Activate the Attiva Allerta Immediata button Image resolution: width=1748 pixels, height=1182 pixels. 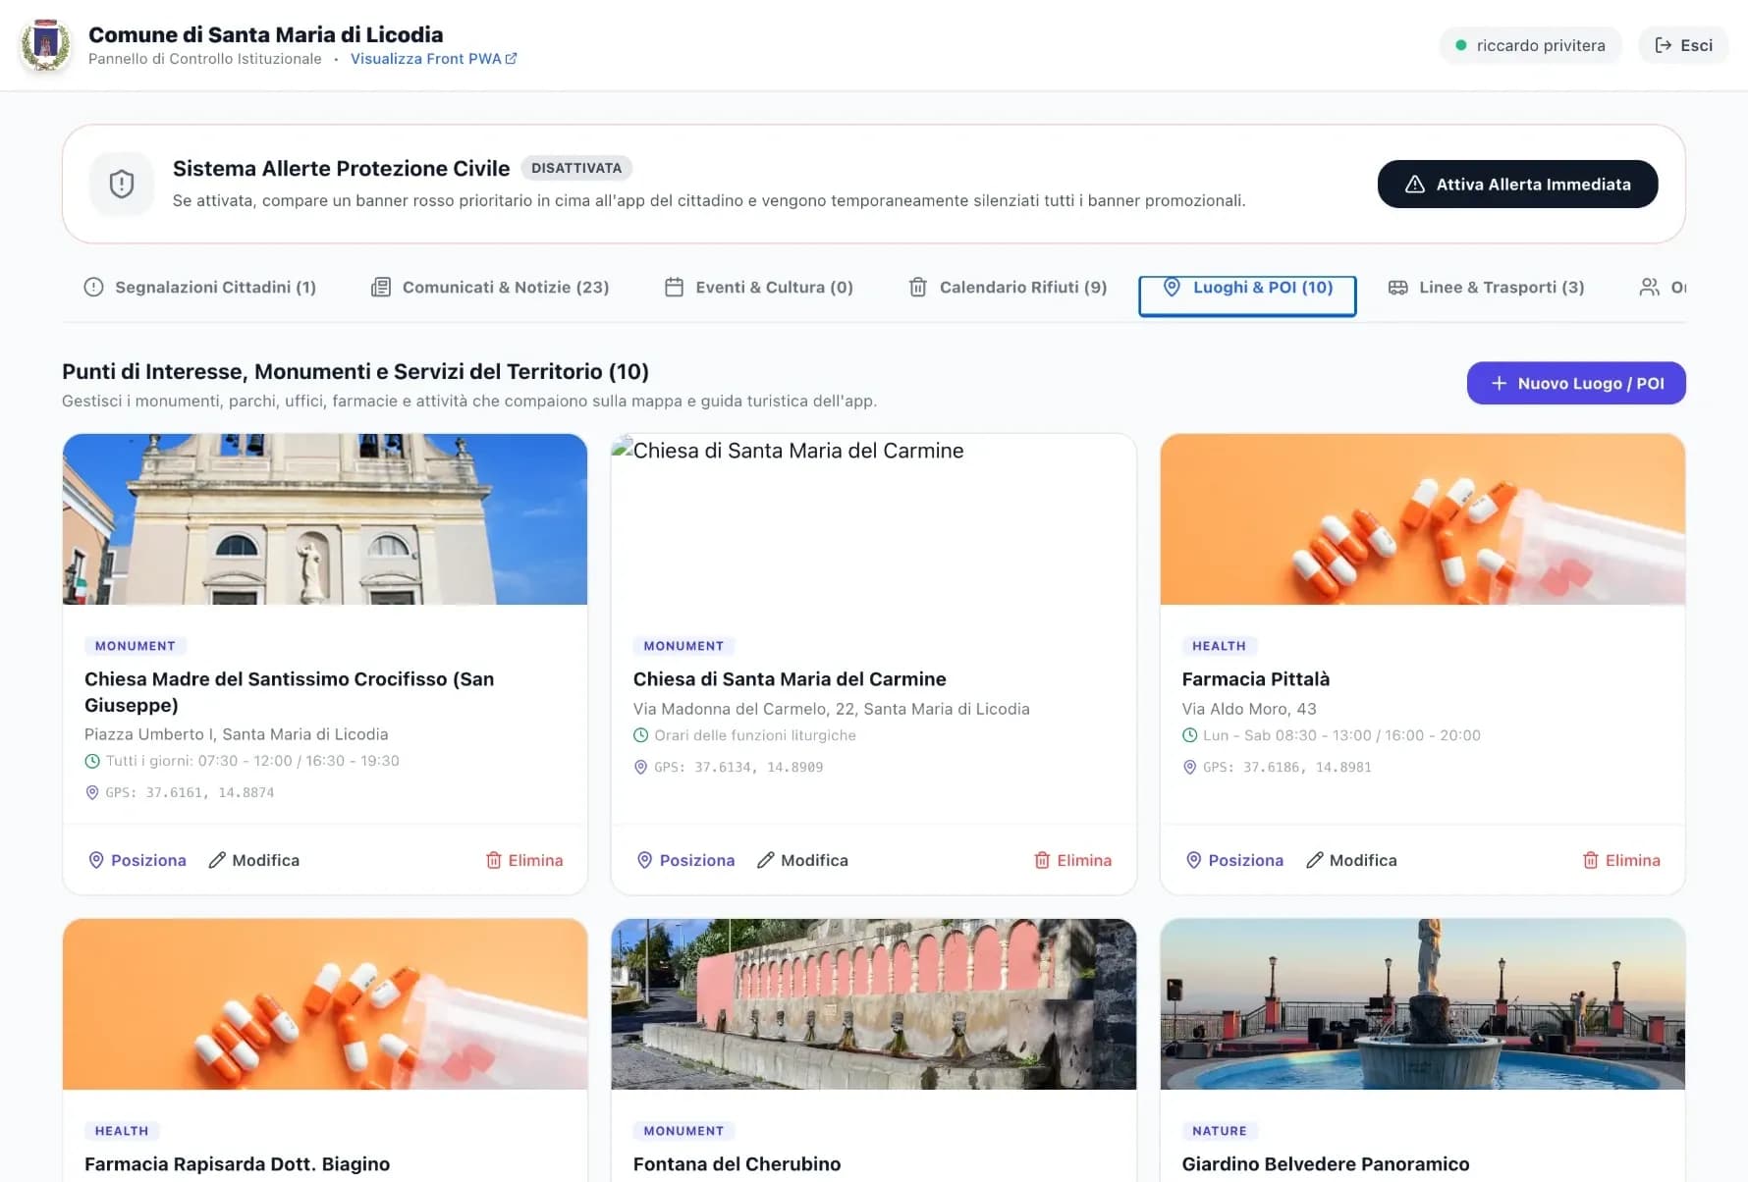point(1517,185)
